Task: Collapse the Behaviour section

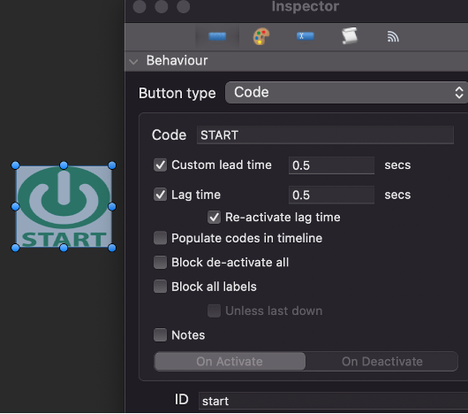Action: 133,62
